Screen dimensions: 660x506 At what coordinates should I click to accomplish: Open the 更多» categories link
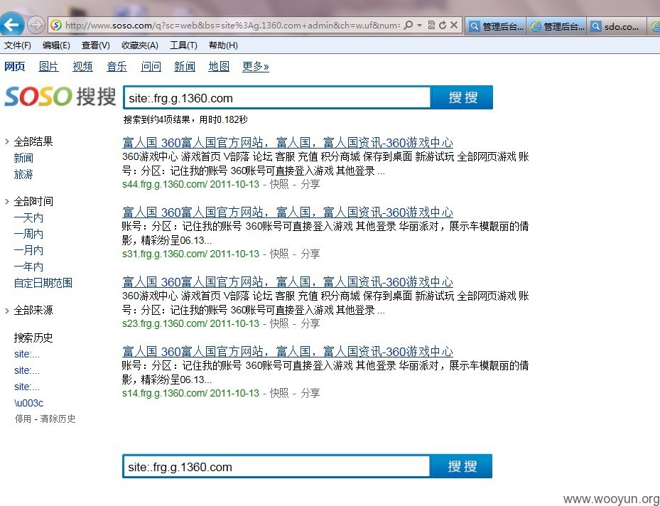pos(256,67)
